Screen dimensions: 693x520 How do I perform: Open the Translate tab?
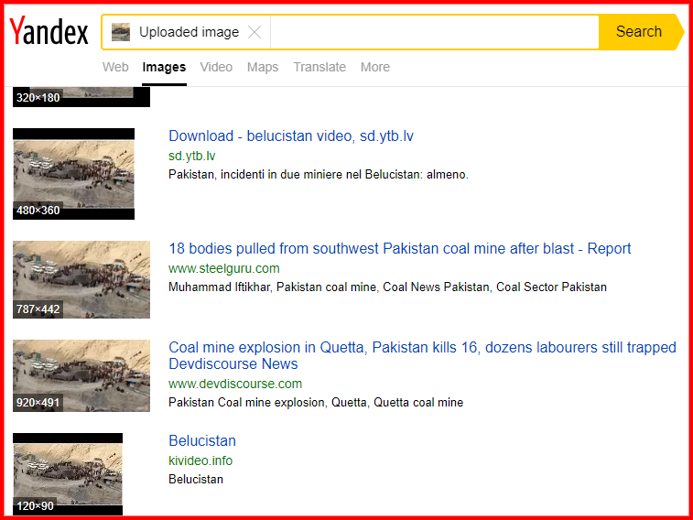click(319, 67)
